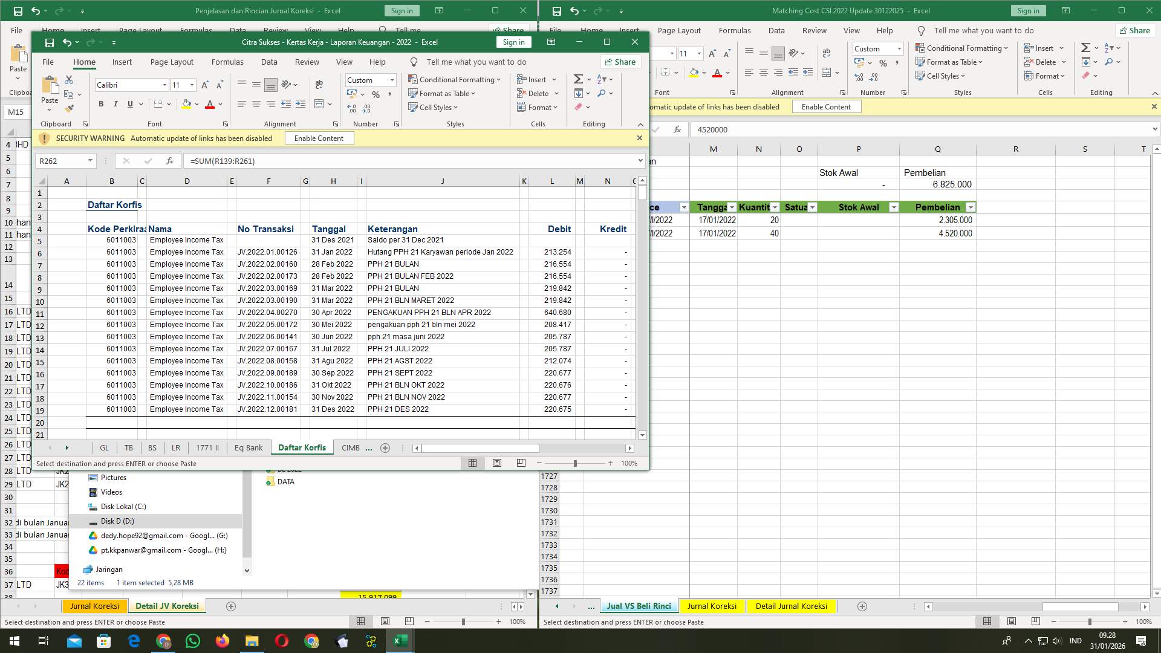This screenshot has height=653, width=1161.
Task: Open the Name Box dropdown showing R262
Action: click(89, 161)
